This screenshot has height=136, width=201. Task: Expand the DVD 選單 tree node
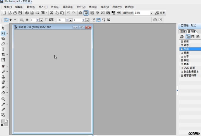(x=182, y=68)
